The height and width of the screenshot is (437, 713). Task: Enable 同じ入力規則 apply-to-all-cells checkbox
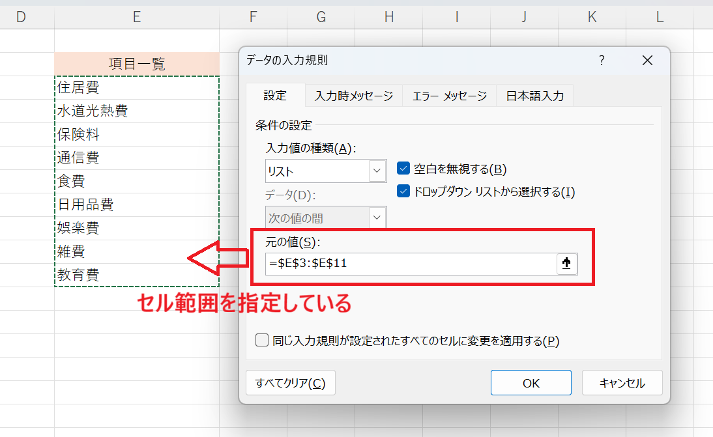coord(262,340)
